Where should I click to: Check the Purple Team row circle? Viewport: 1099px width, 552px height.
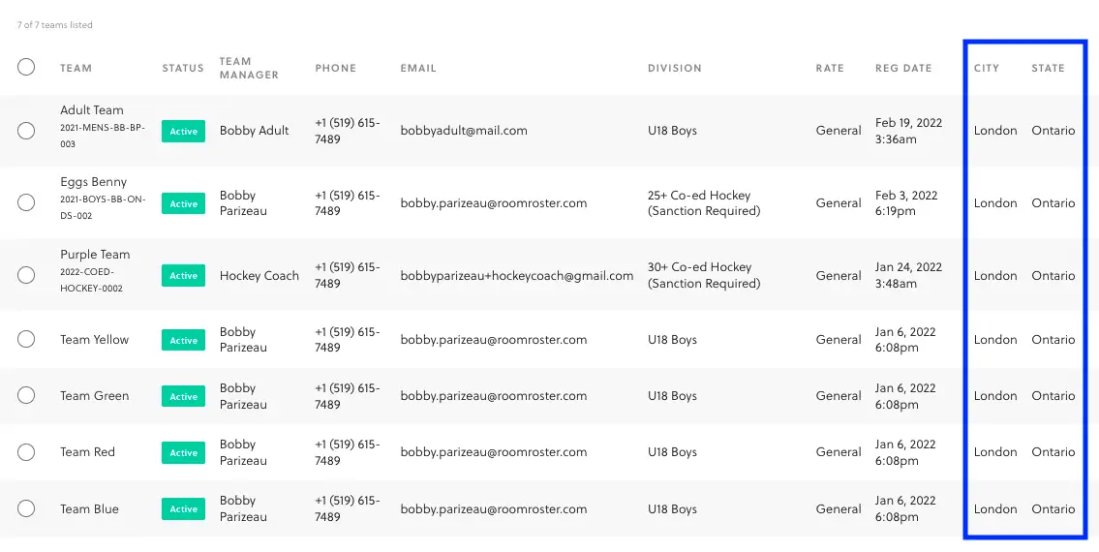pyautogui.click(x=26, y=275)
